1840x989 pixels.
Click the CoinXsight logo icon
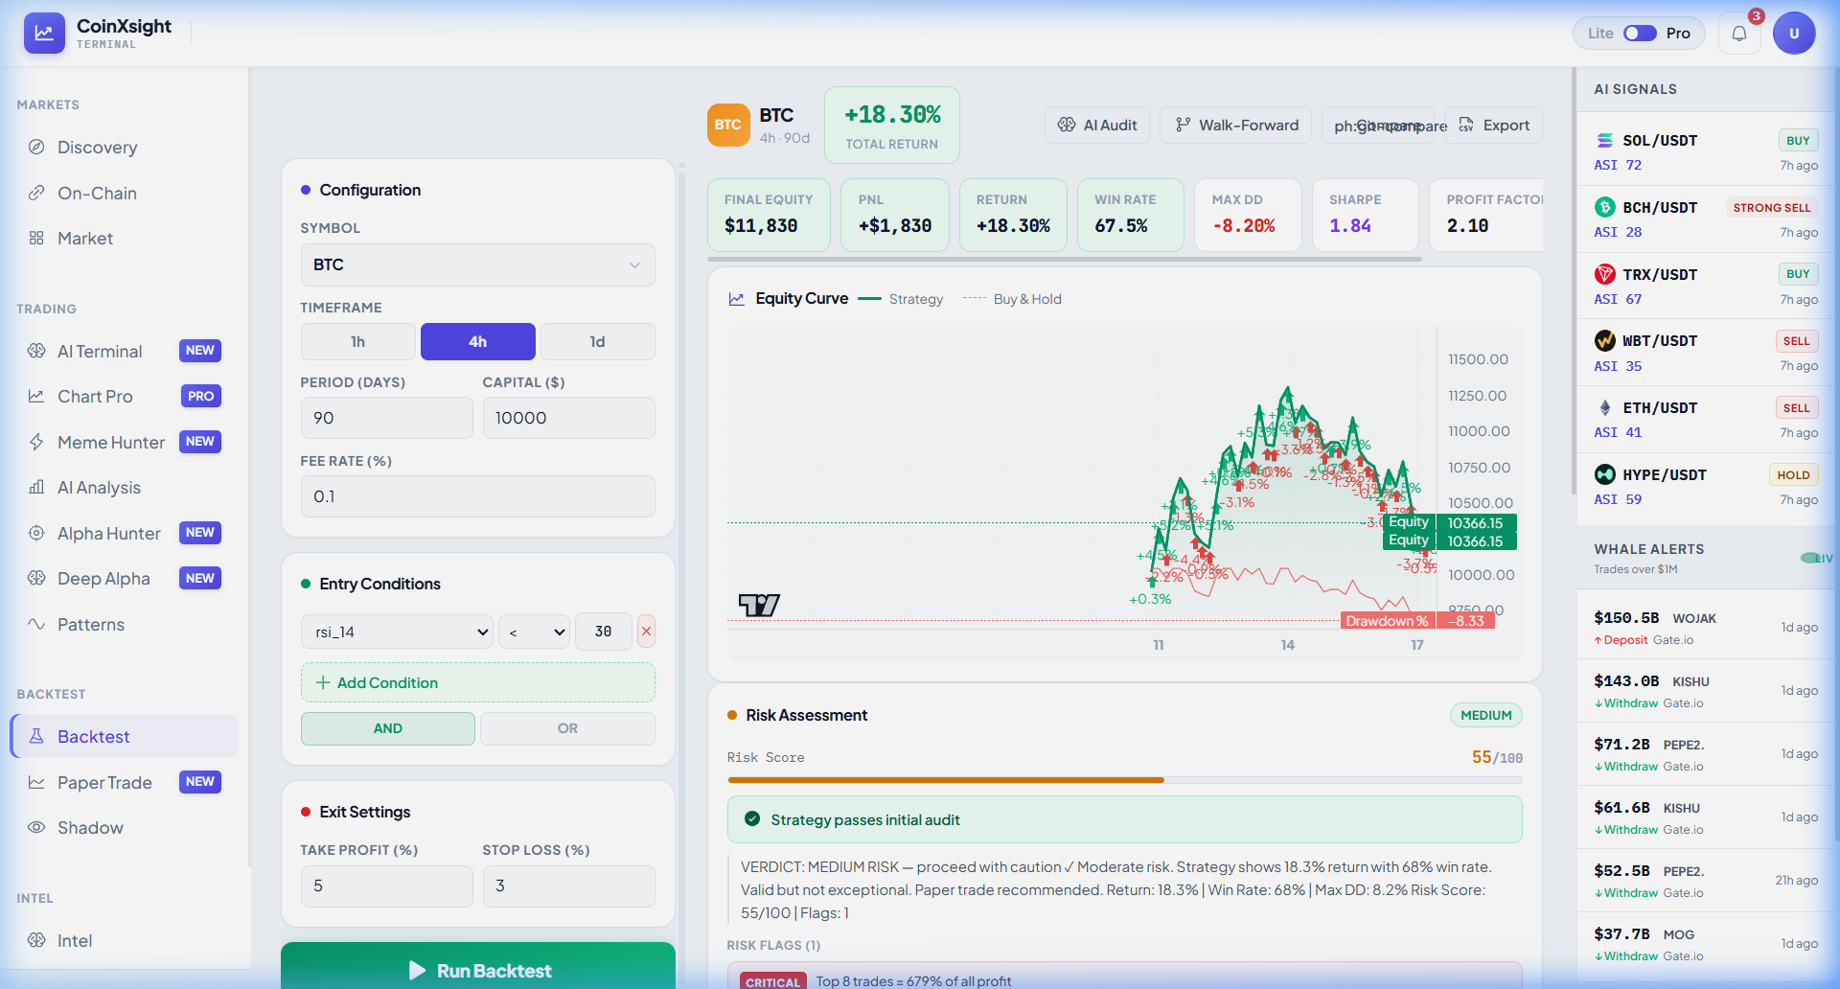[44, 33]
